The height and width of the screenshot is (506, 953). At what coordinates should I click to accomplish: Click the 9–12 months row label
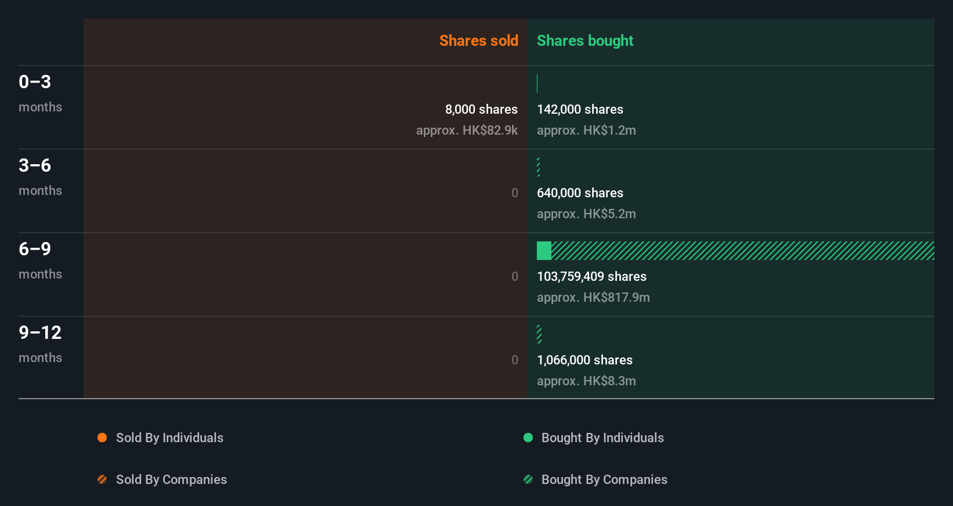click(40, 344)
